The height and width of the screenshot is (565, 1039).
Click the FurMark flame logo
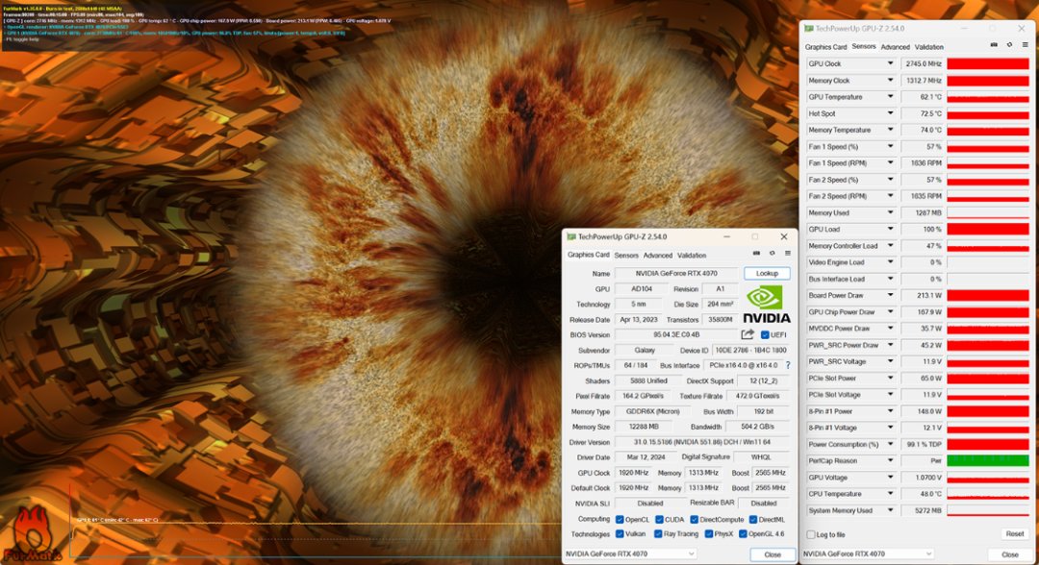point(31,534)
